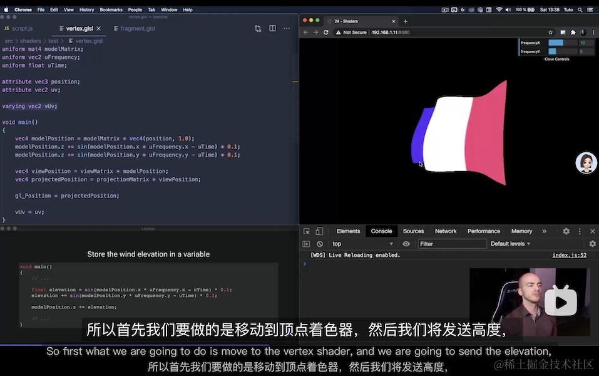The height and width of the screenshot is (376, 599).
Task: Go forward in the Chrome browser
Action: (315, 33)
